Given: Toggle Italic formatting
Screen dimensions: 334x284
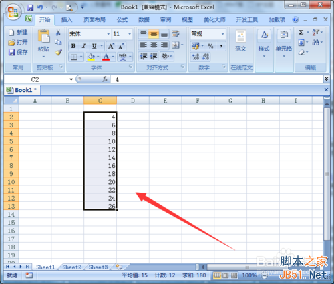Looking at the screenshot, I should pyautogui.click(x=83, y=46).
